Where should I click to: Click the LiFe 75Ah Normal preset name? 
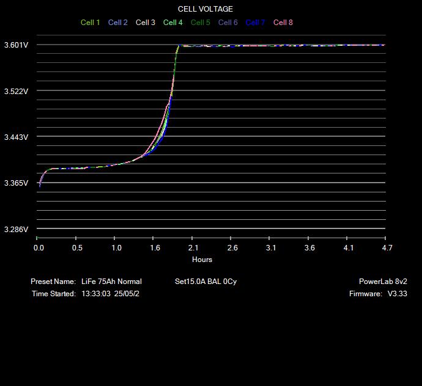coord(111,282)
